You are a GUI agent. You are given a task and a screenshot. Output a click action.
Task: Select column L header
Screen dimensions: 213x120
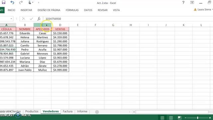click(x=201, y=25)
